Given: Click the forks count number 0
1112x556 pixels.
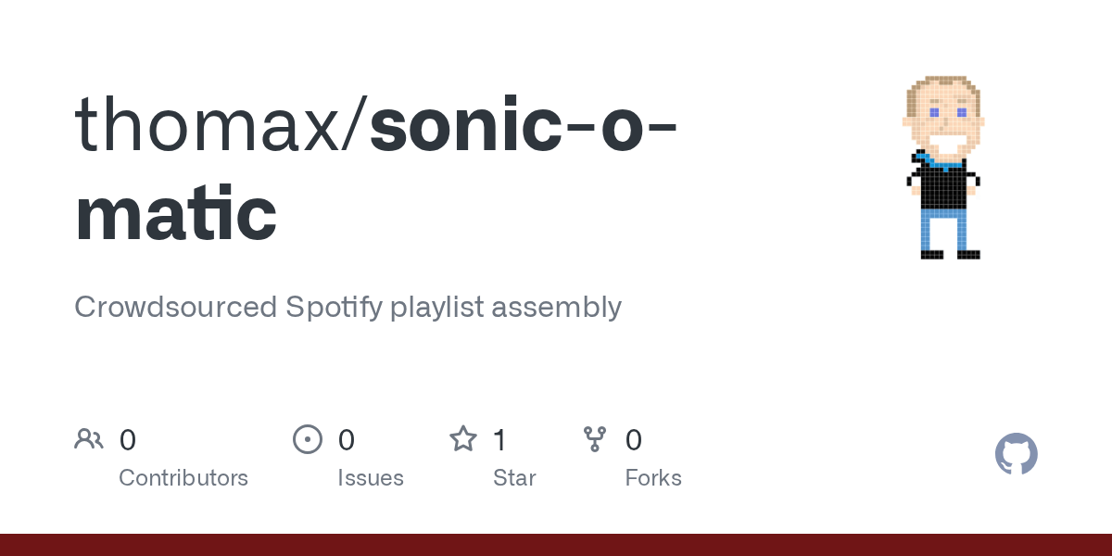Looking at the screenshot, I should tap(634, 439).
